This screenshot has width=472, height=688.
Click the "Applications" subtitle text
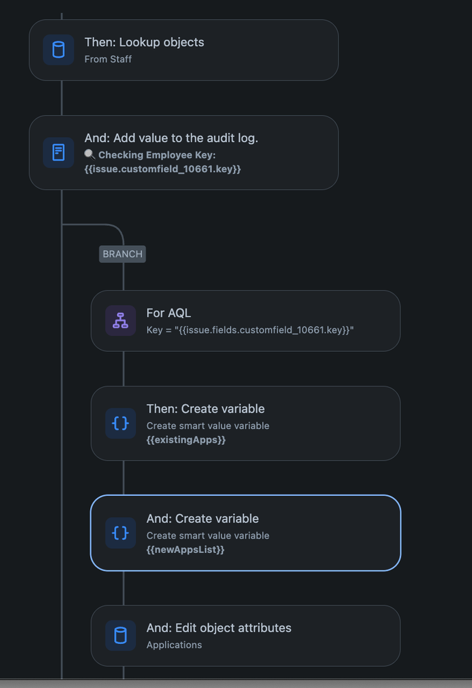[174, 645]
